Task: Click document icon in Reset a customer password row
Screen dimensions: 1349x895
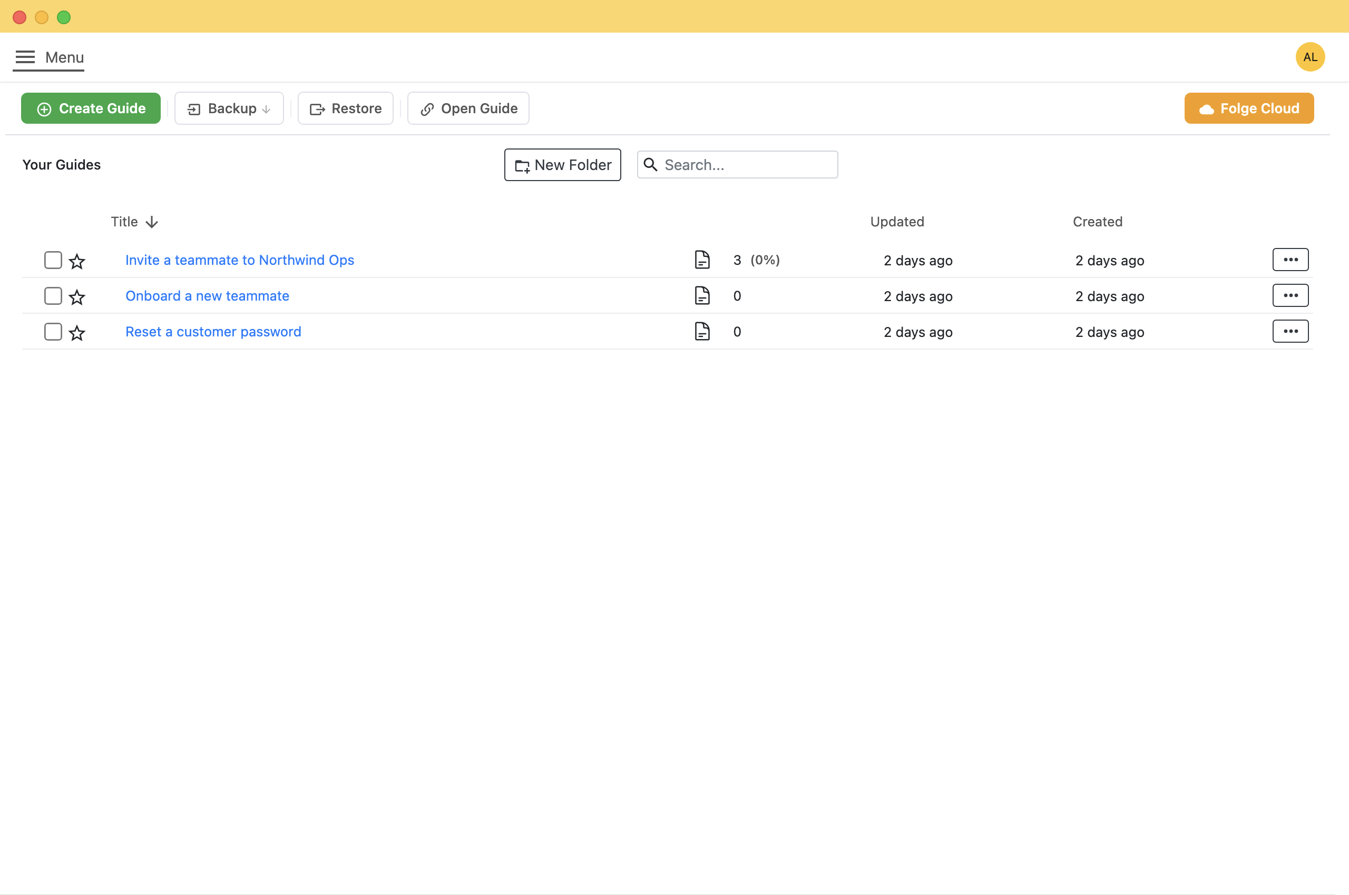Action: (x=702, y=332)
